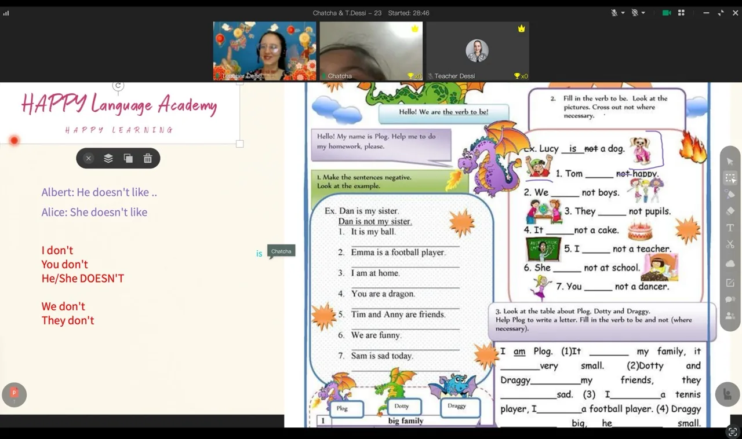The width and height of the screenshot is (742, 439).
Task: Click the HAPPY Language Academy logo
Action: (x=119, y=113)
